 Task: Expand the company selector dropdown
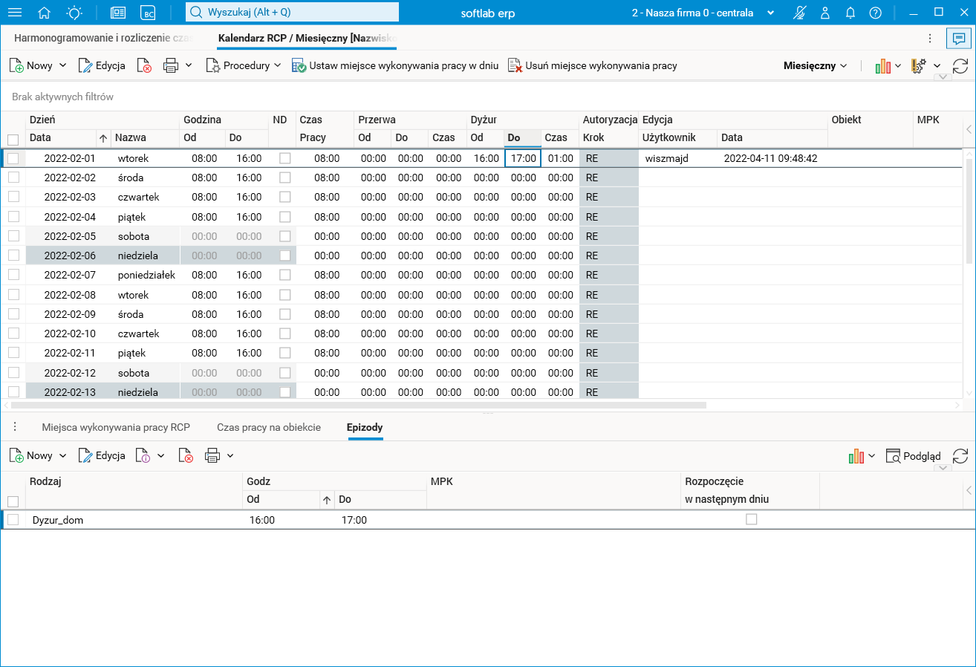[770, 13]
